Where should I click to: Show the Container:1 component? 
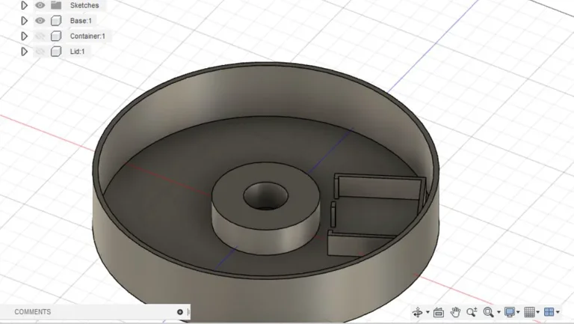tap(40, 36)
